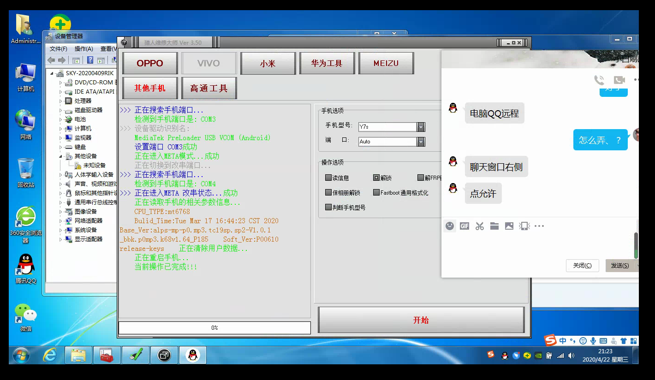
Task: Open the 查看(V) menu in Device Manager
Action: coord(108,48)
